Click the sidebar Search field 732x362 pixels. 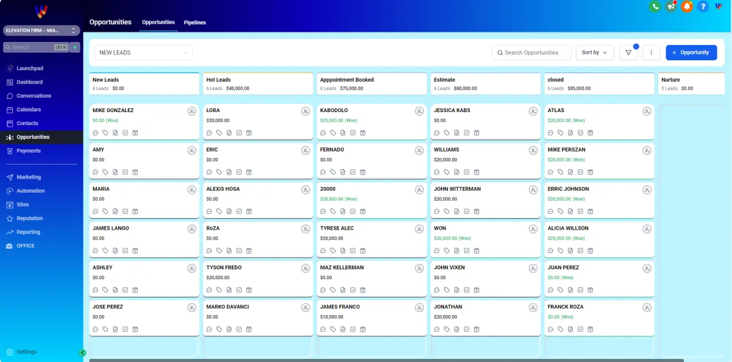[x=37, y=47]
